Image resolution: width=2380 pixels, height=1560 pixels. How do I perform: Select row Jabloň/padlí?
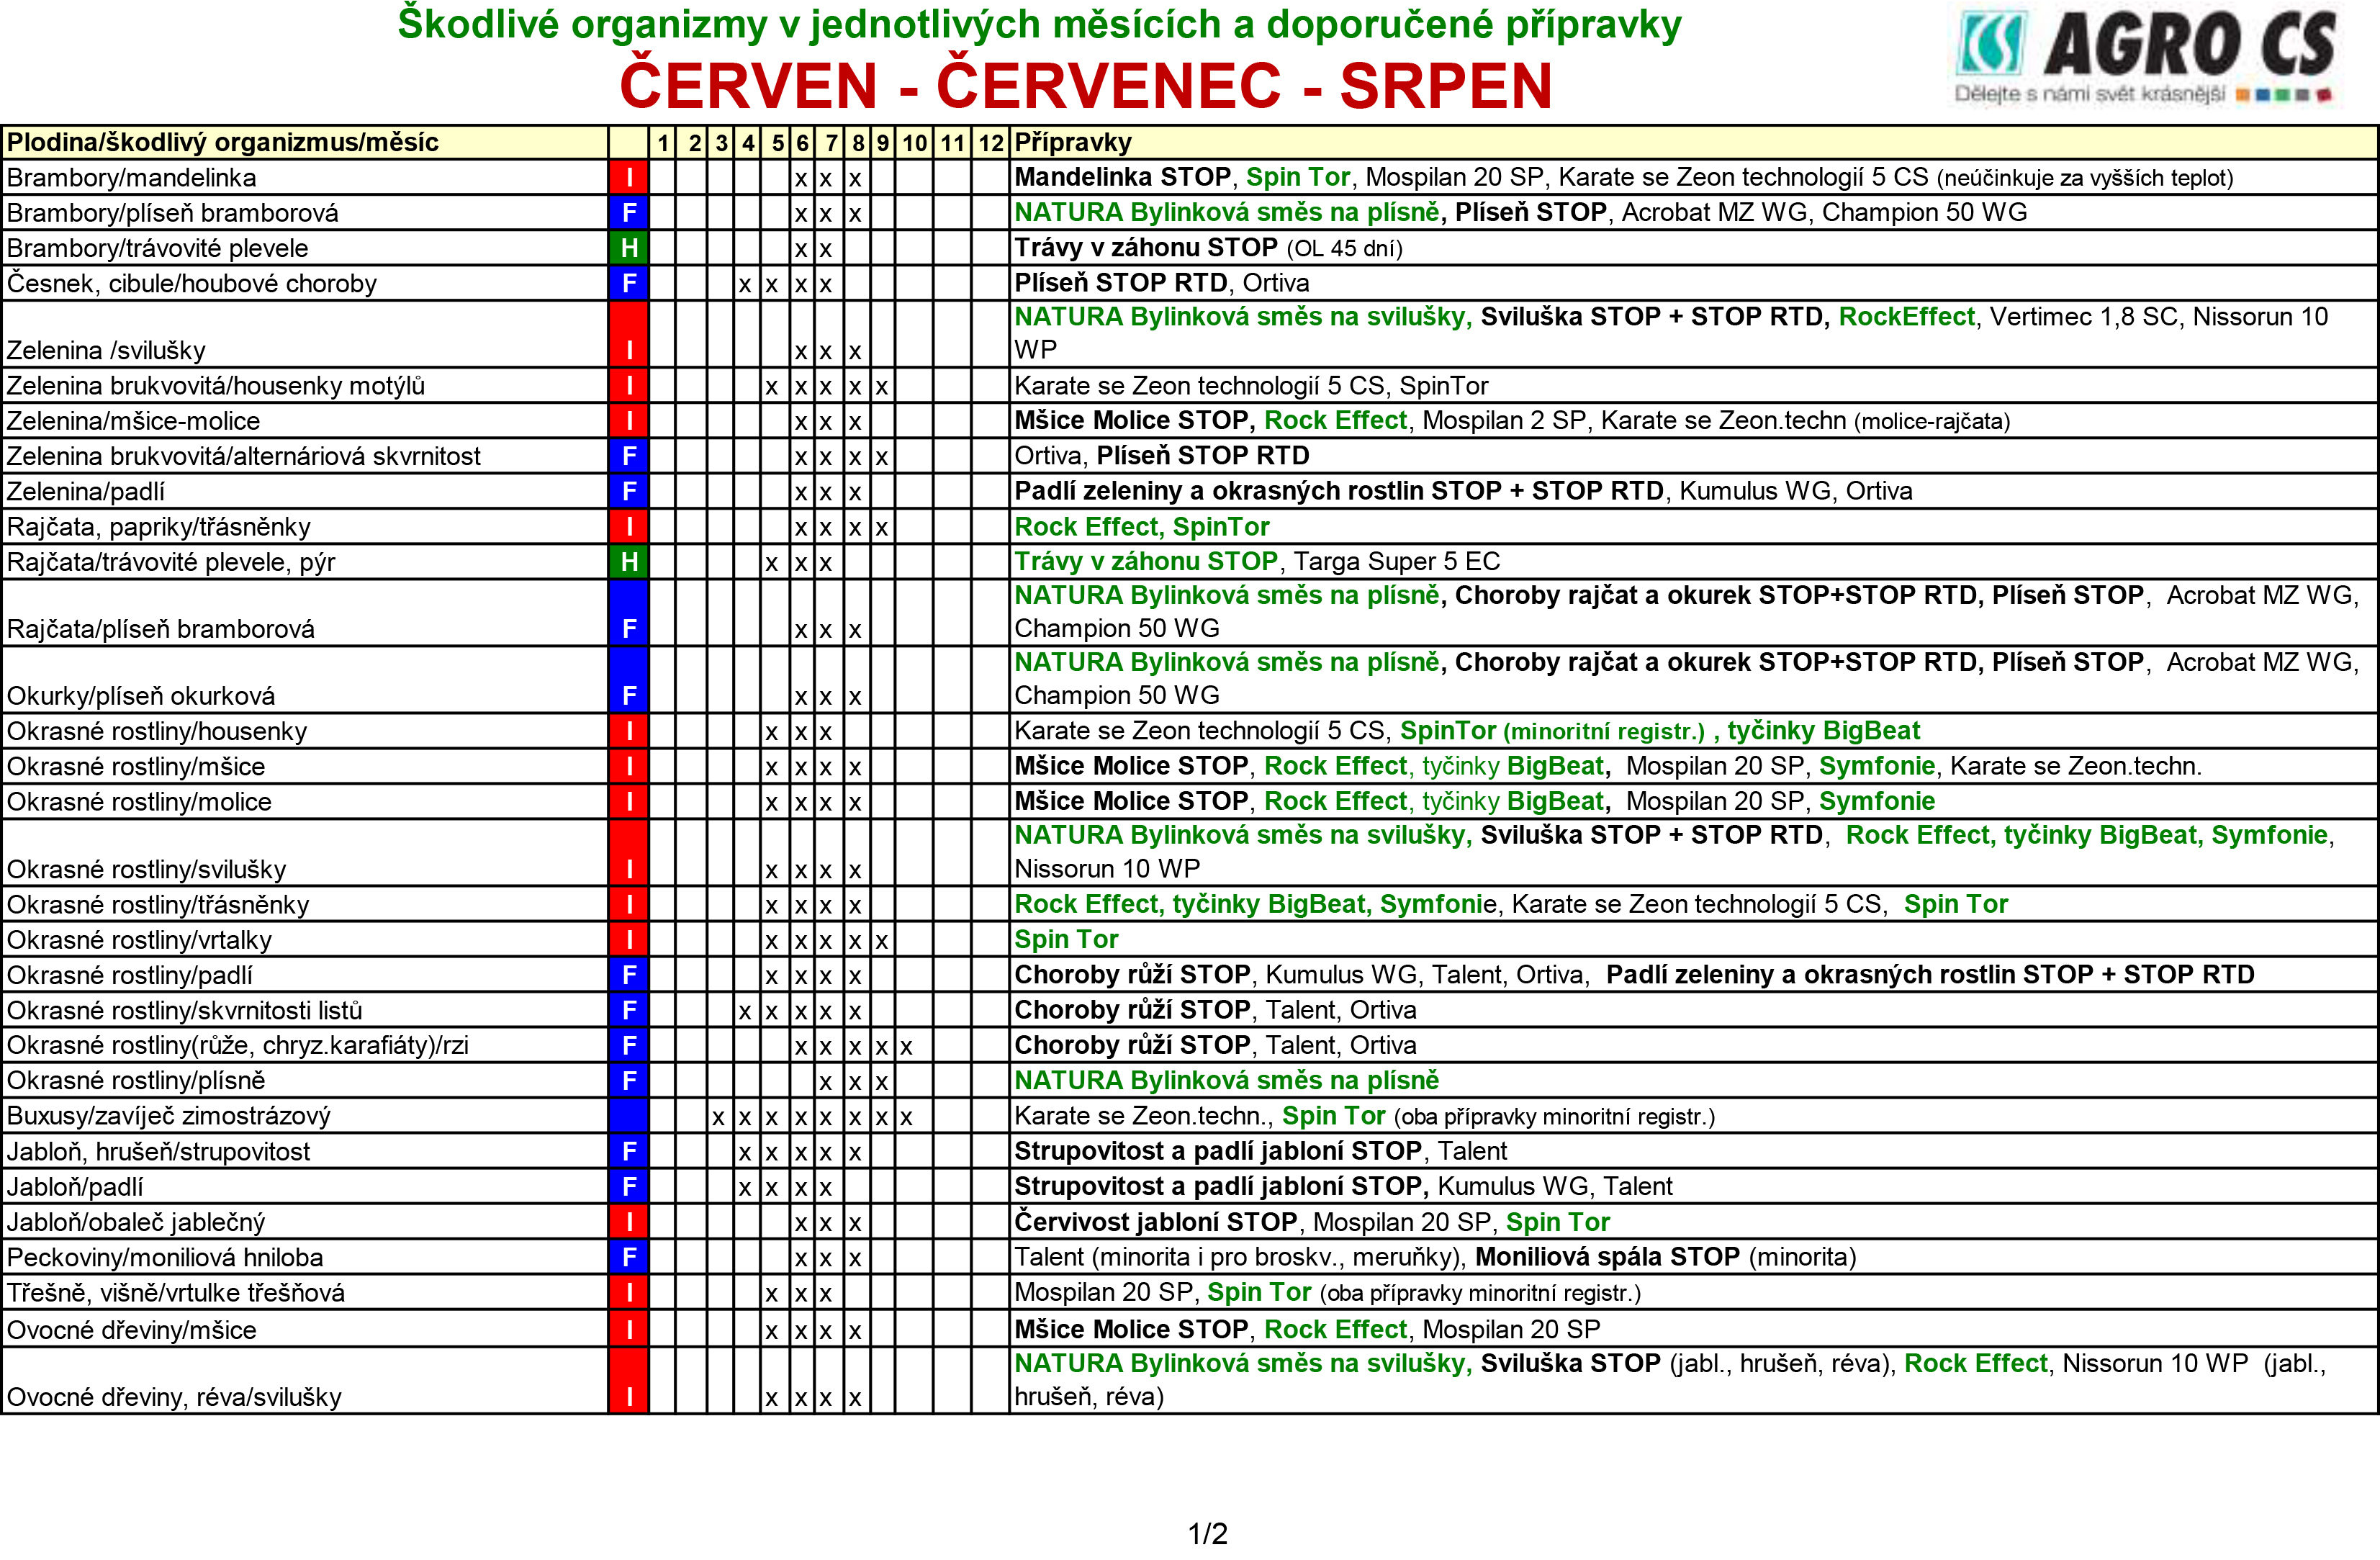[x=1189, y=1186]
